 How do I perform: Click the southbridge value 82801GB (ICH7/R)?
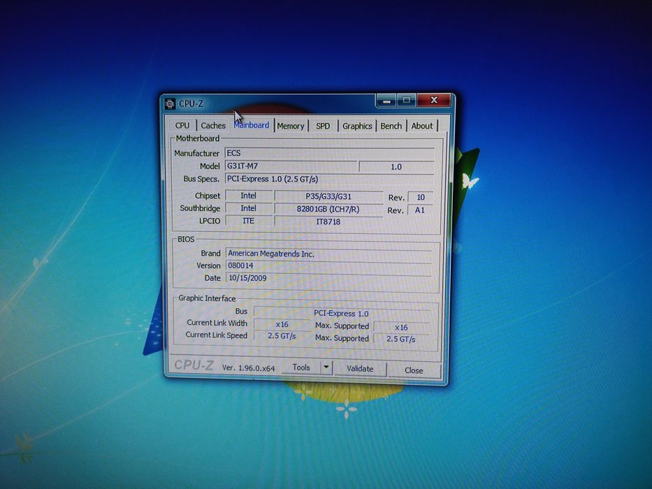328,209
